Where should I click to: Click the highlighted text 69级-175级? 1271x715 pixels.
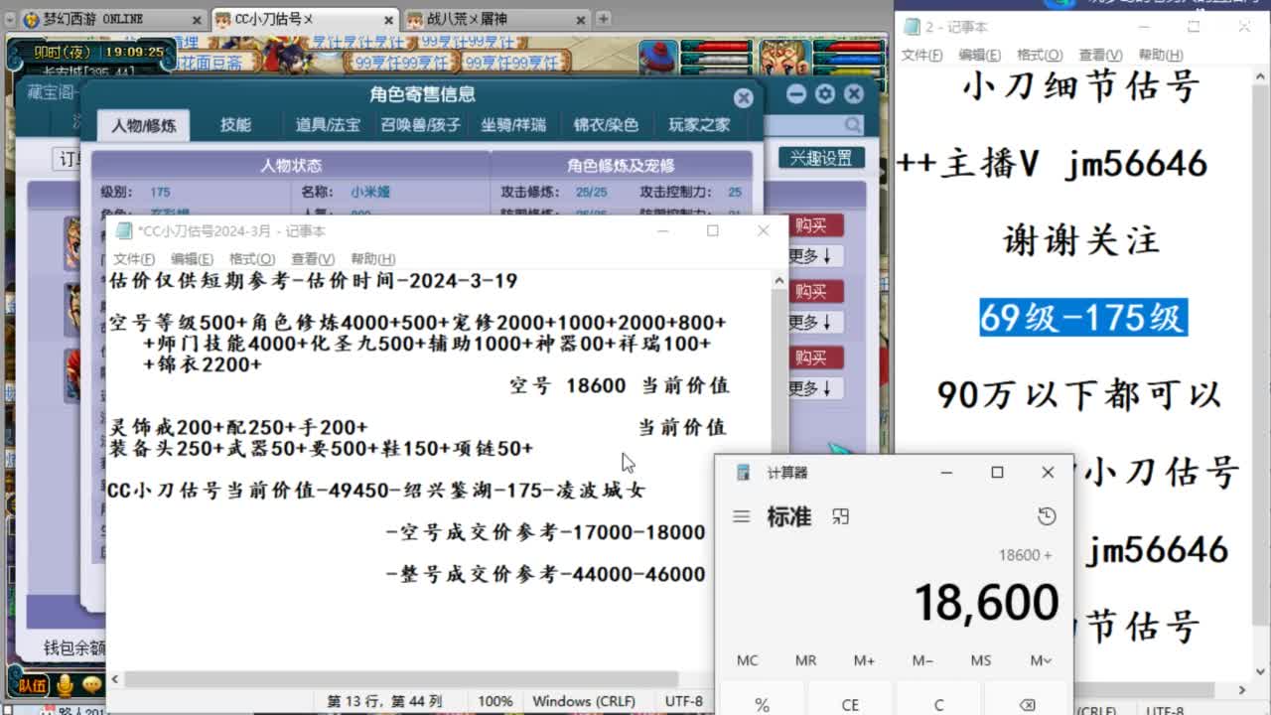(1082, 318)
